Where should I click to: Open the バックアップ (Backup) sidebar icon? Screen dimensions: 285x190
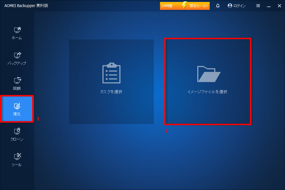pos(17,55)
